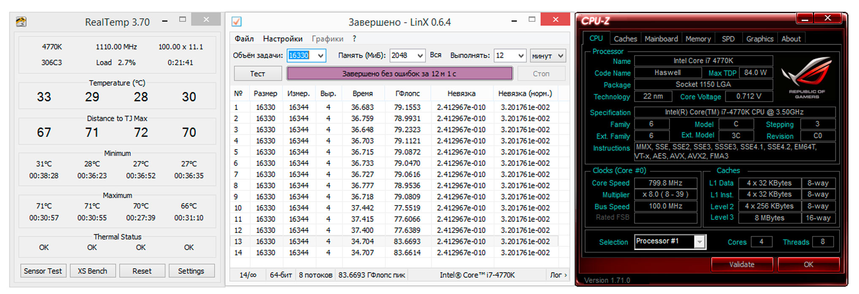
Task: Open the About tab in CPU-Z
Action: coord(791,39)
